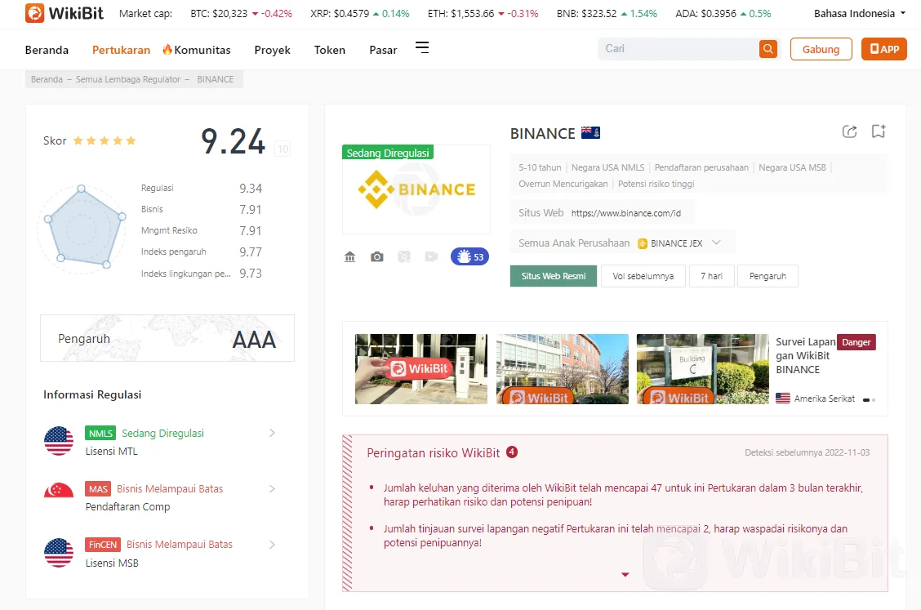This screenshot has height=610, width=921.
Task: Click the orange search magnifier icon
Action: pos(767,49)
